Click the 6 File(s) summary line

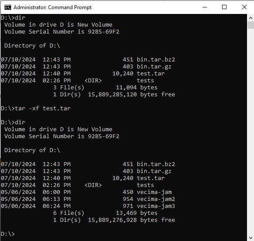105,213
